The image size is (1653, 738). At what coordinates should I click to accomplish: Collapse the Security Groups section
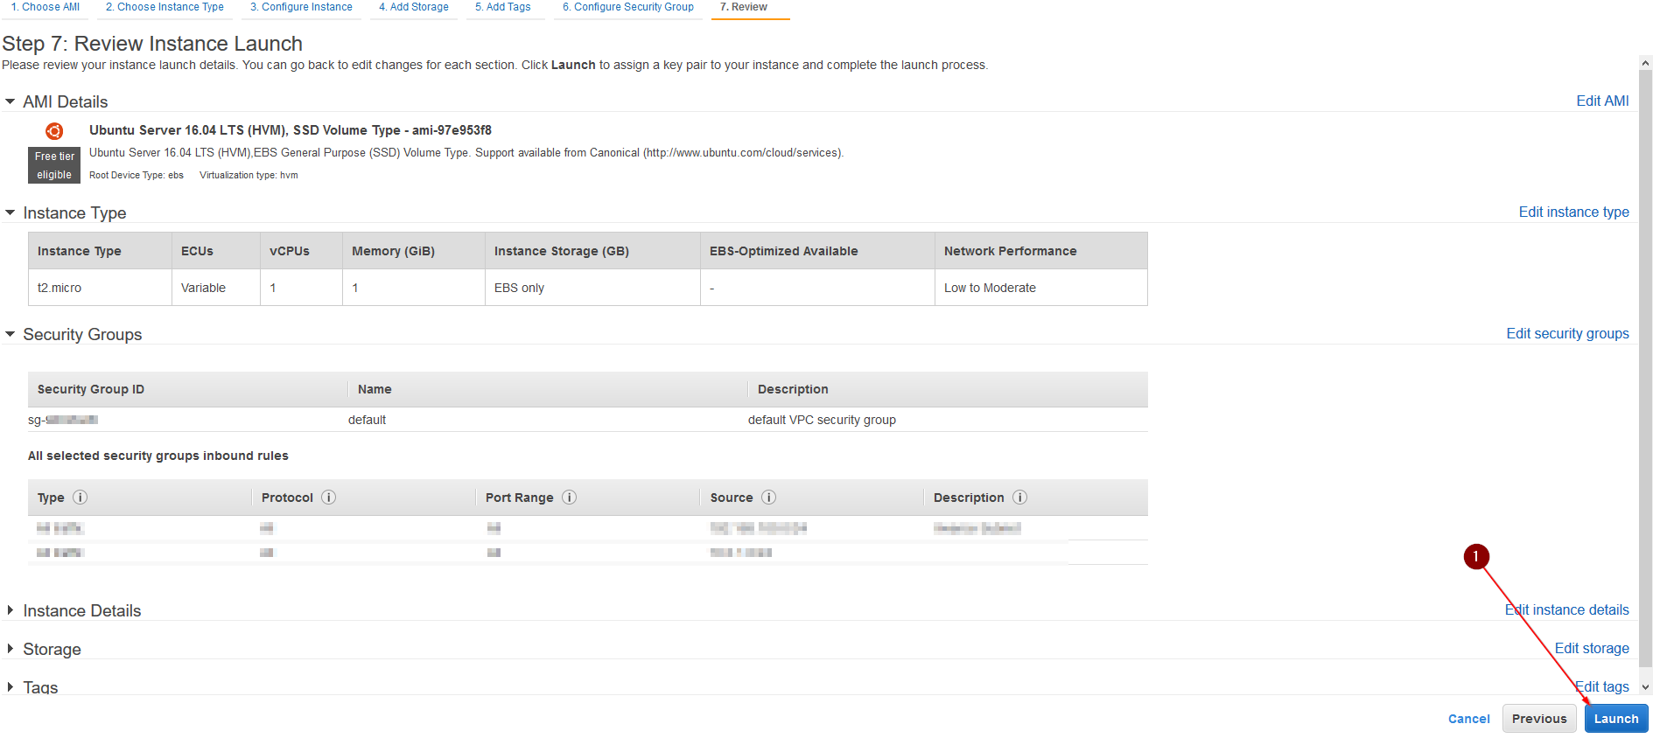pyautogui.click(x=11, y=335)
